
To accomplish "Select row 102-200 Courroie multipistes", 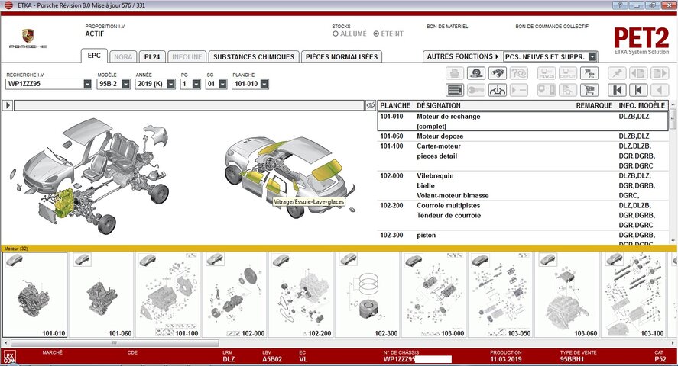I will (523, 216).
